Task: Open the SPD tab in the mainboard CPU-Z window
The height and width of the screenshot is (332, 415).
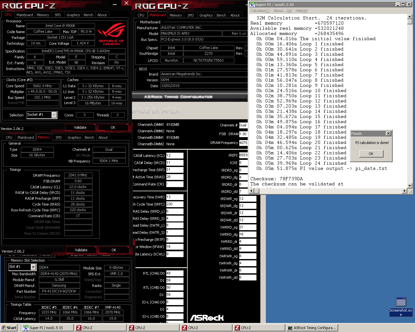Action: (x=191, y=15)
